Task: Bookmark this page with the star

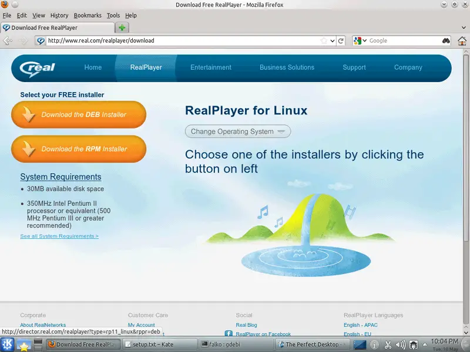Action: (324, 40)
